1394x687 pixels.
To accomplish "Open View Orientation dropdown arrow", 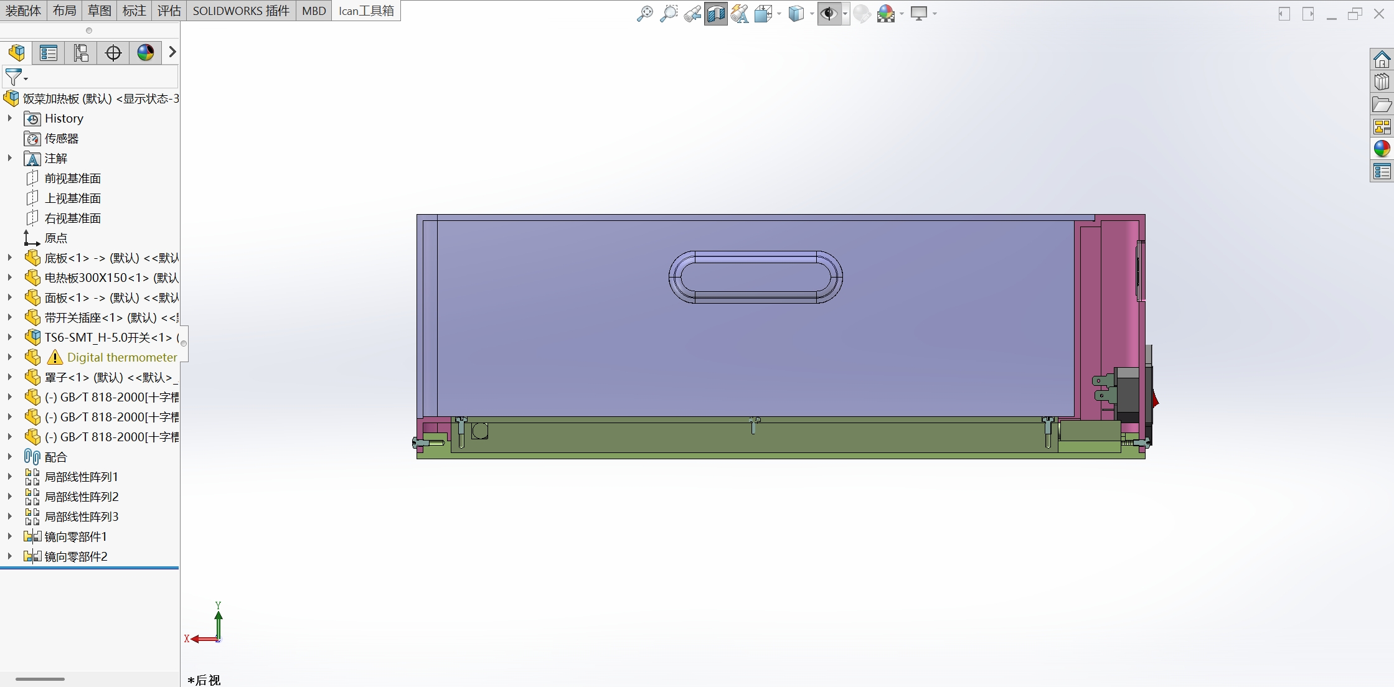I will coord(779,14).
